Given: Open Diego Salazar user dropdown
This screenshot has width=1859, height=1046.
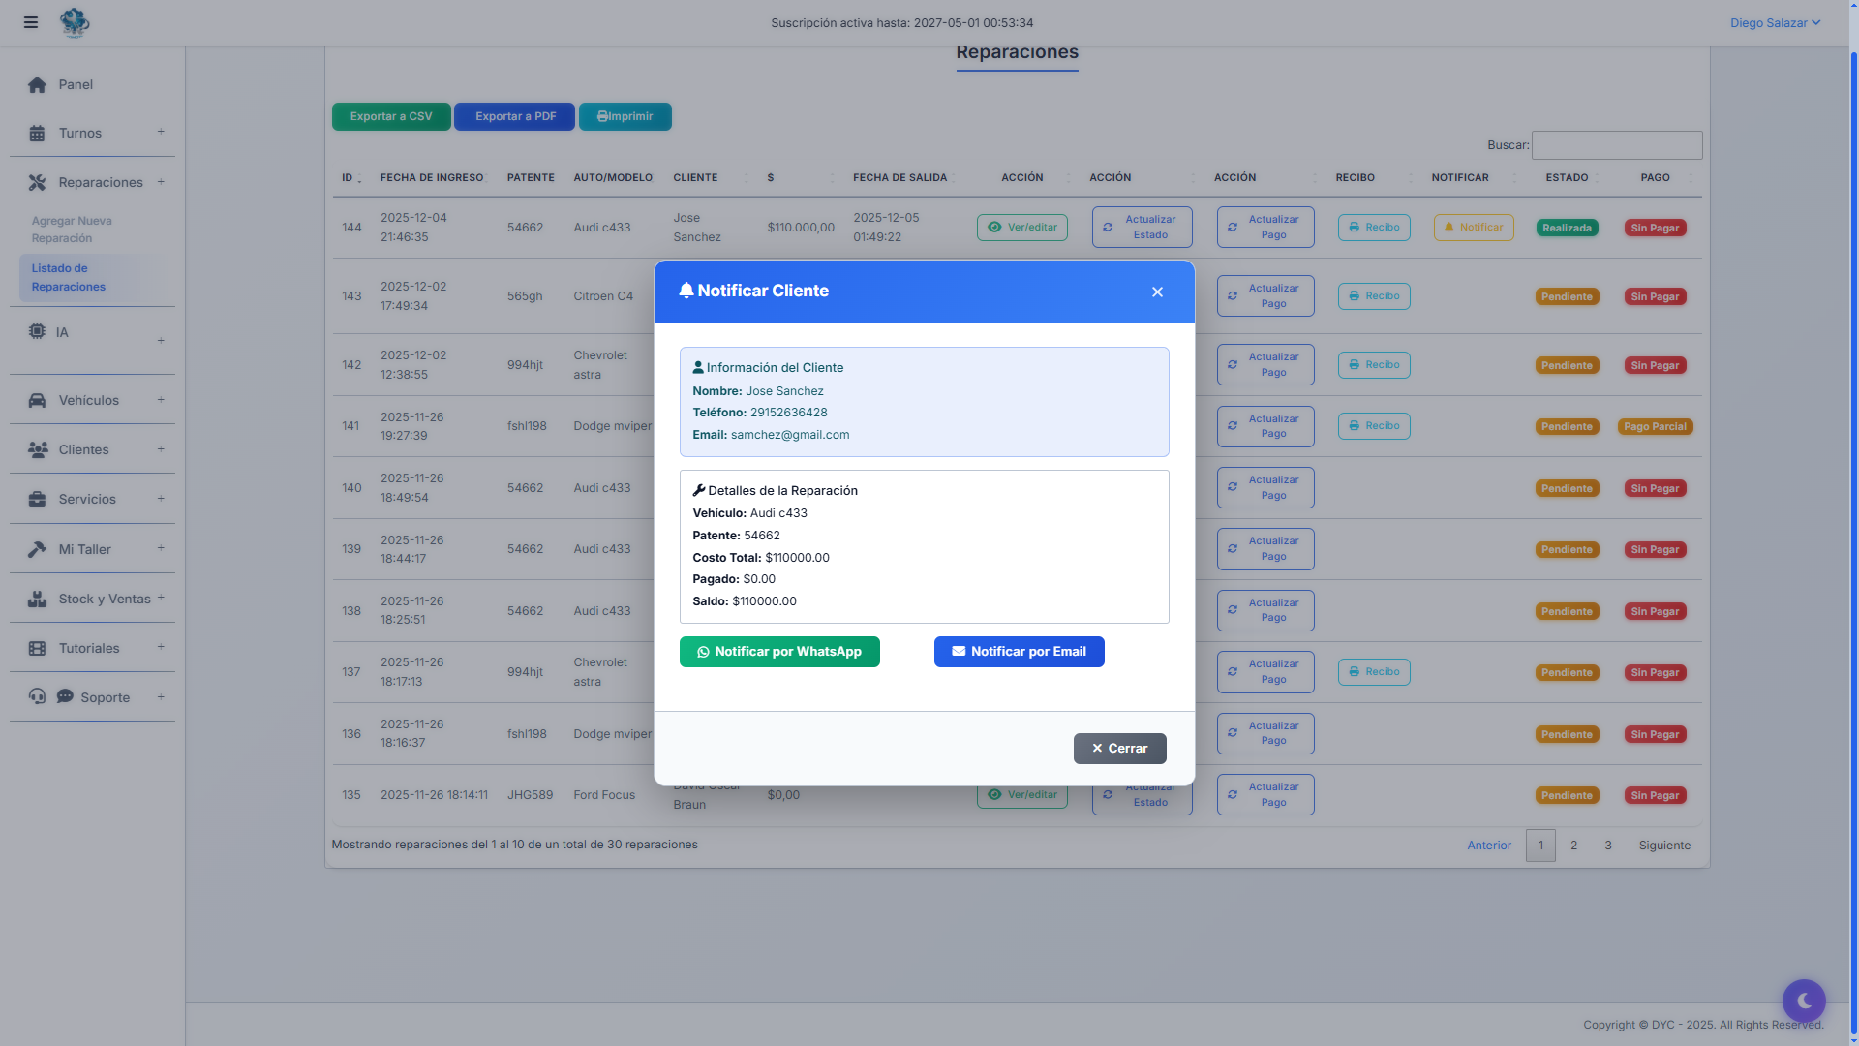Looking at the screenshot, I should pos(1774,22).
